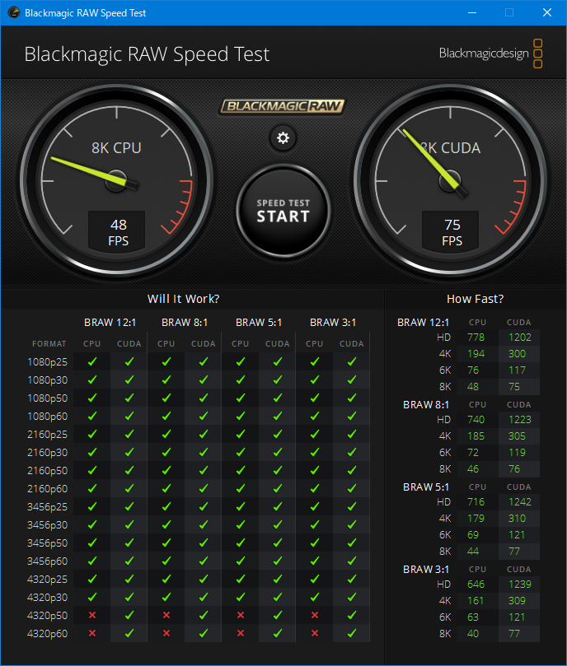This screenshot has width=567, height=666.
Task: Click red X for 4320p50 BRAW 5:1 CPU
Action: coord(241,615)
